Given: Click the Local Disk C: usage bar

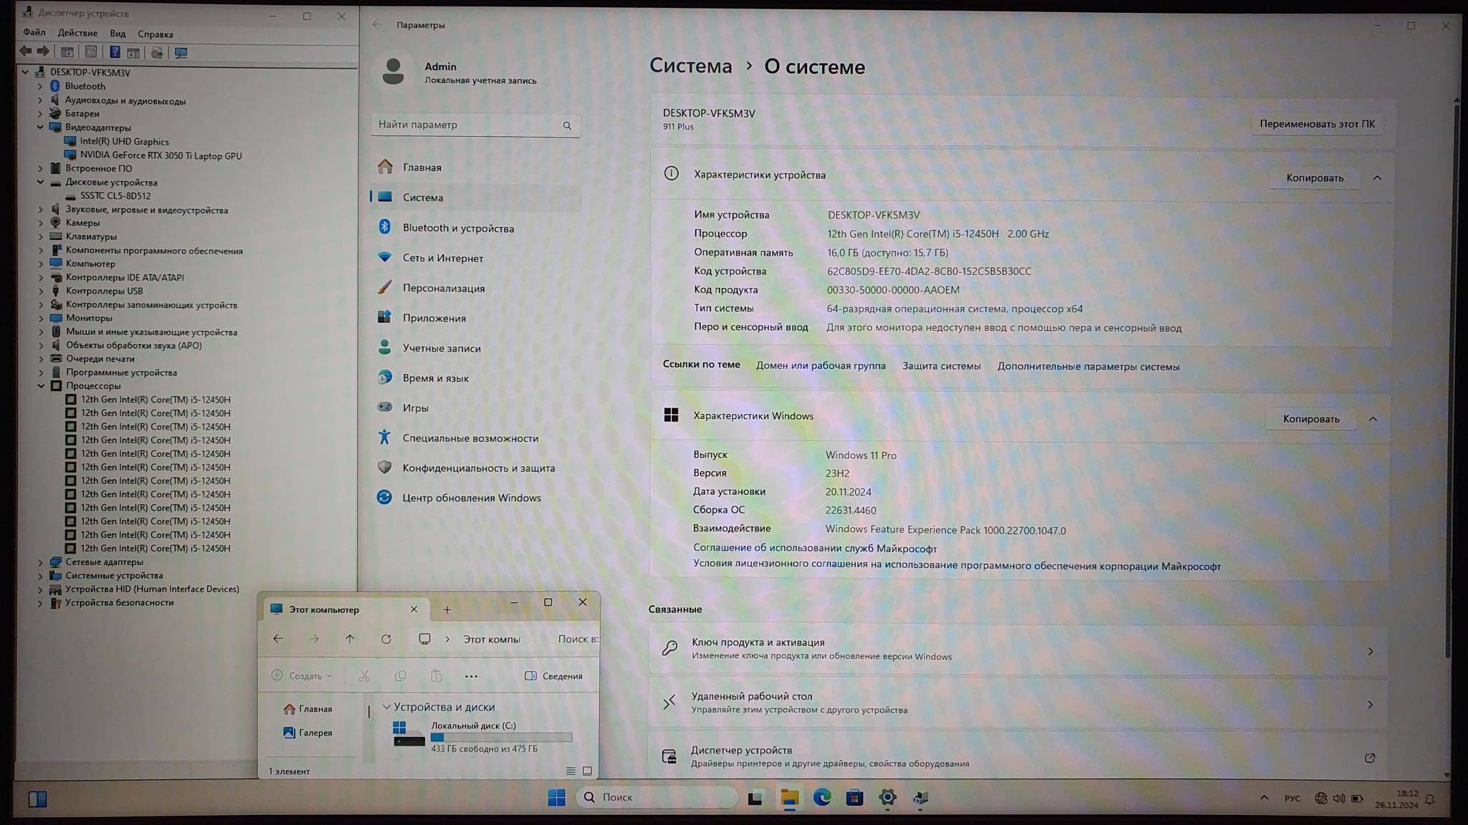Looking at the screenshot, I should pos(501,737).
